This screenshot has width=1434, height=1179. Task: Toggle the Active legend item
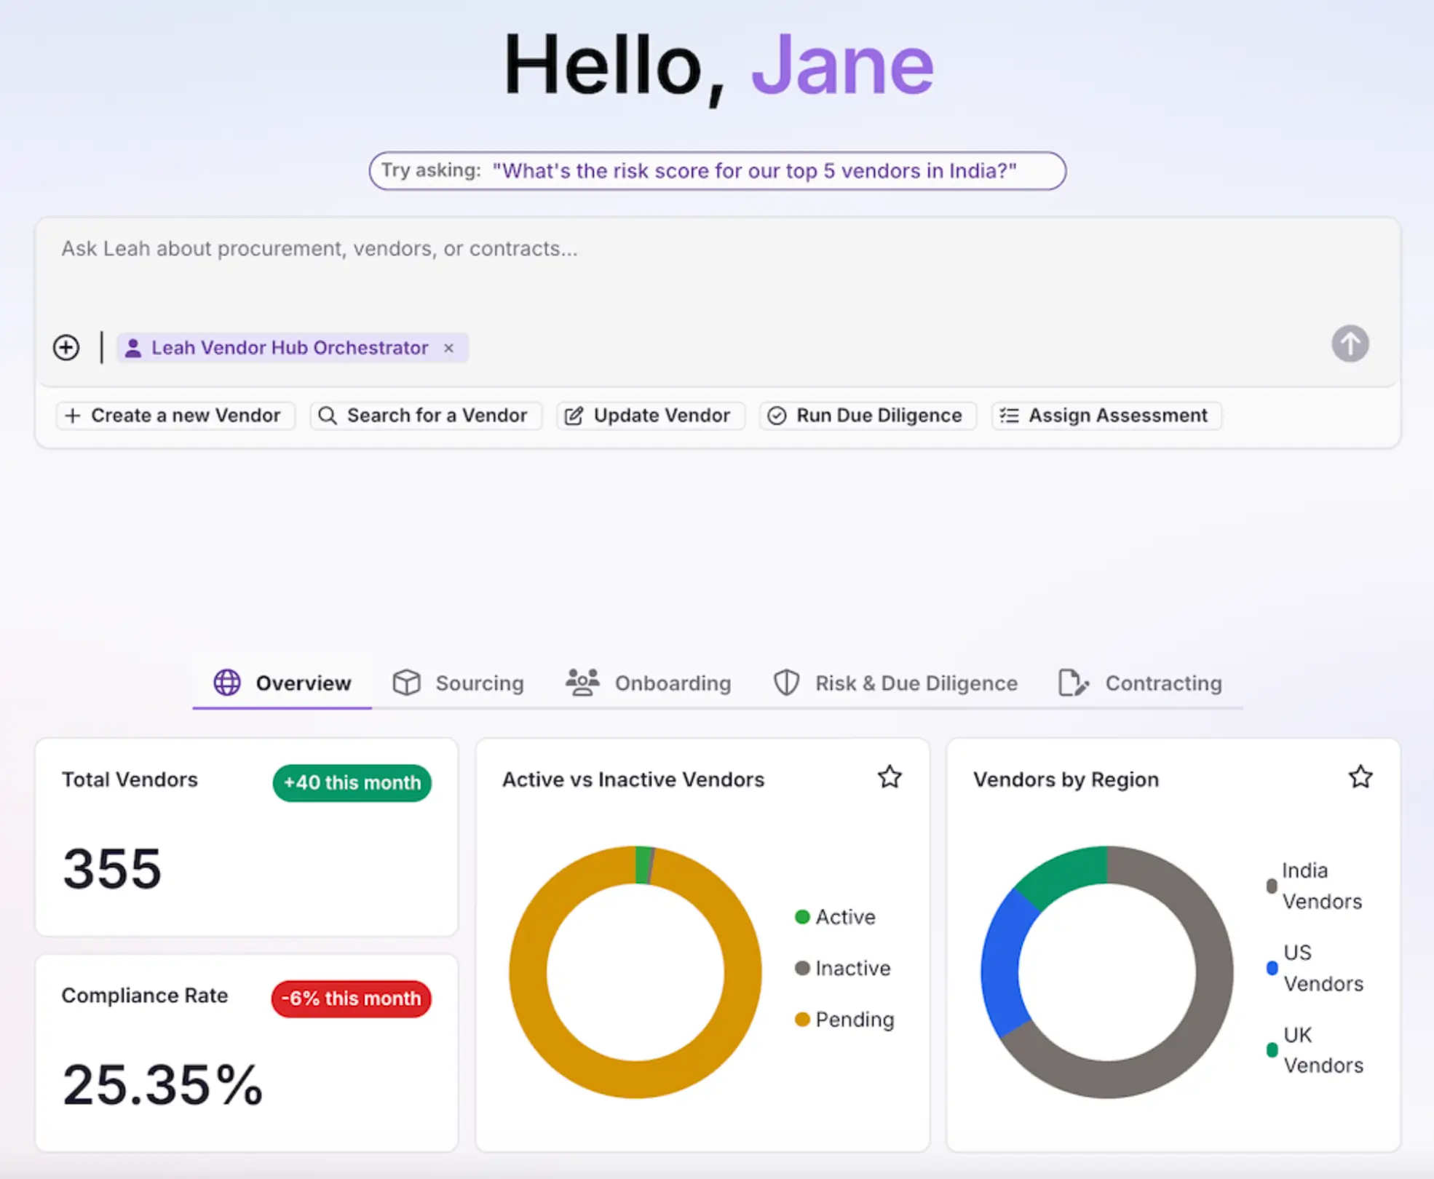pyautogui.click(x=835, y=917)
